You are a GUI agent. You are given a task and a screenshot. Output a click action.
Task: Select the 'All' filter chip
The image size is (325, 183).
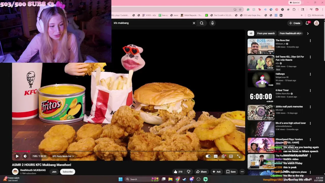[x=251, y=33]
